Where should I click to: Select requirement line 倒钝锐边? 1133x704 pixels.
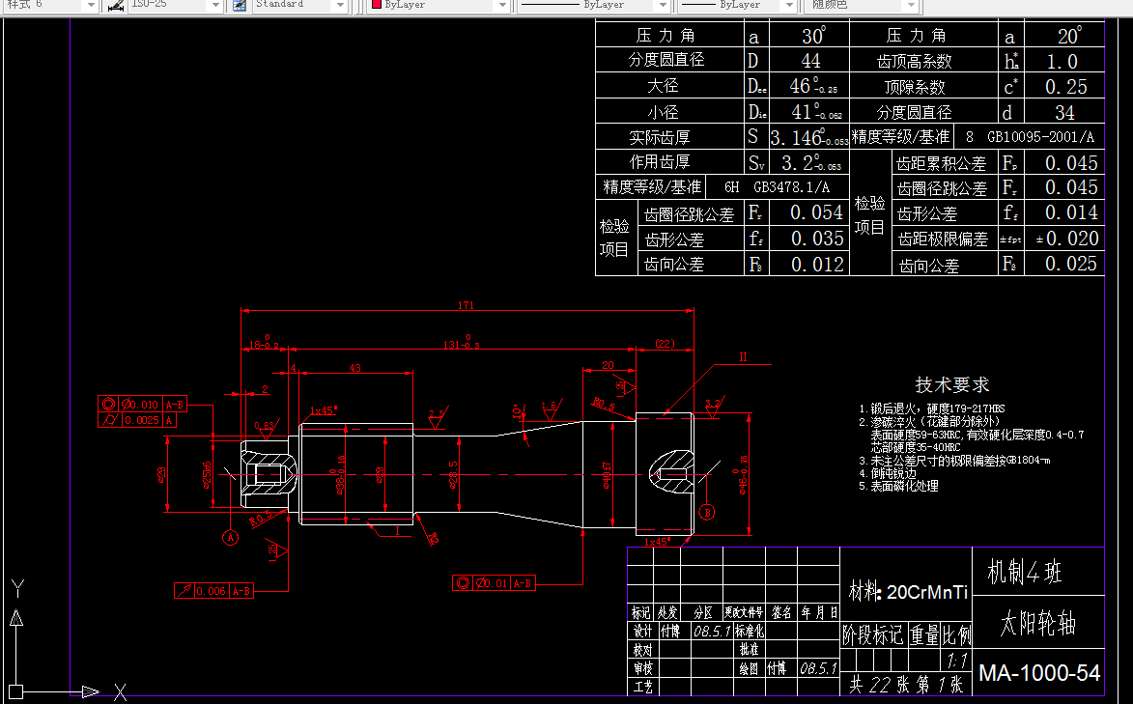point(888,473)
